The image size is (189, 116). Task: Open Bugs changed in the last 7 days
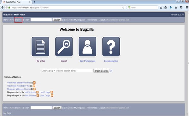(x=46, y=96)
